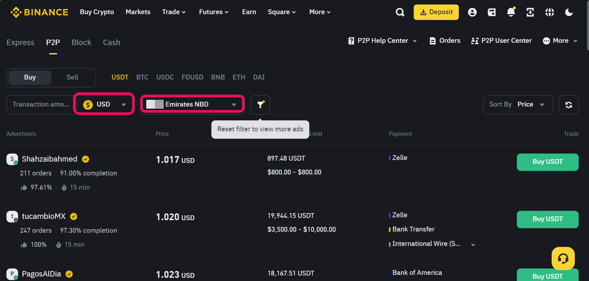Viewport: 589px width, 281px height.
Task: Click the 1.017 USD price
Action: (x=175, y=160)
